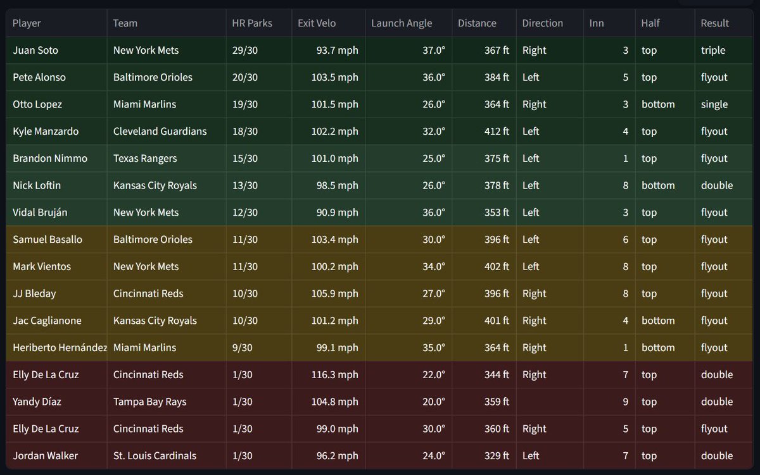This screenshot has height=475, width=760.
Task: Click the 367 ft distance cell
Action: (x=484, y=50)
